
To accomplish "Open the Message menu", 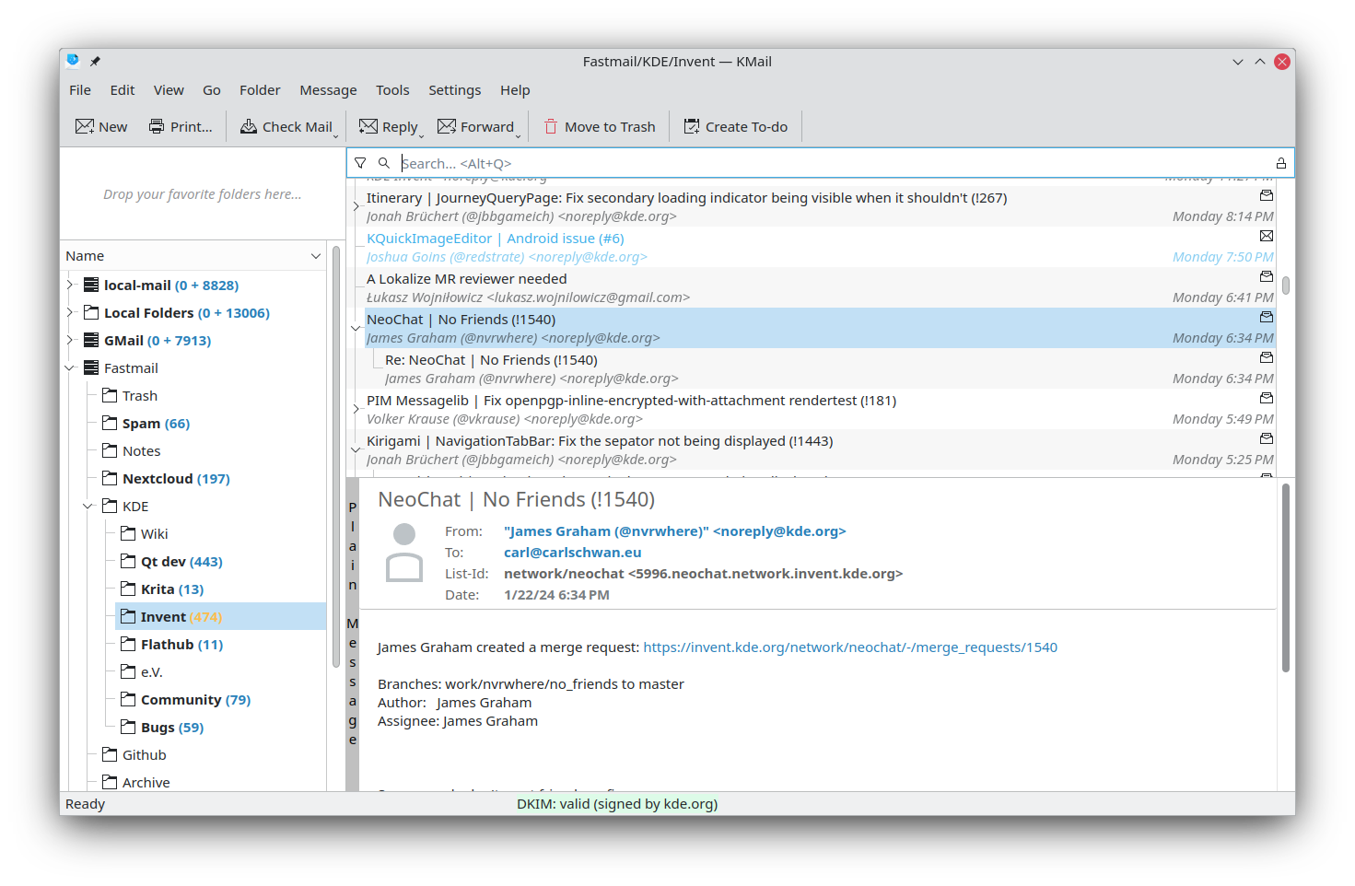I will tap(328, 89).
